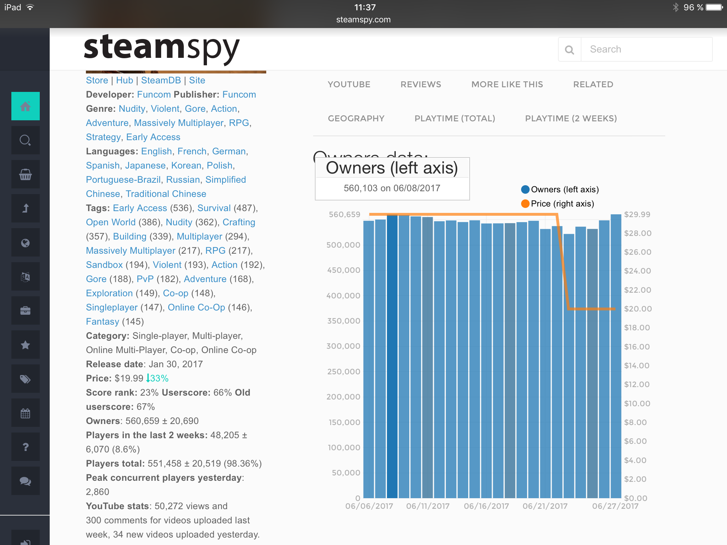The width and height of the screenshot is (727, 545).
Task: Open the globe icon in sidebar
Action: [x=25, y=242]
